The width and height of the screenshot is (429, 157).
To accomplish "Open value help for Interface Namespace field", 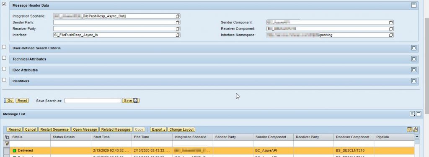I will pos(391,35).
